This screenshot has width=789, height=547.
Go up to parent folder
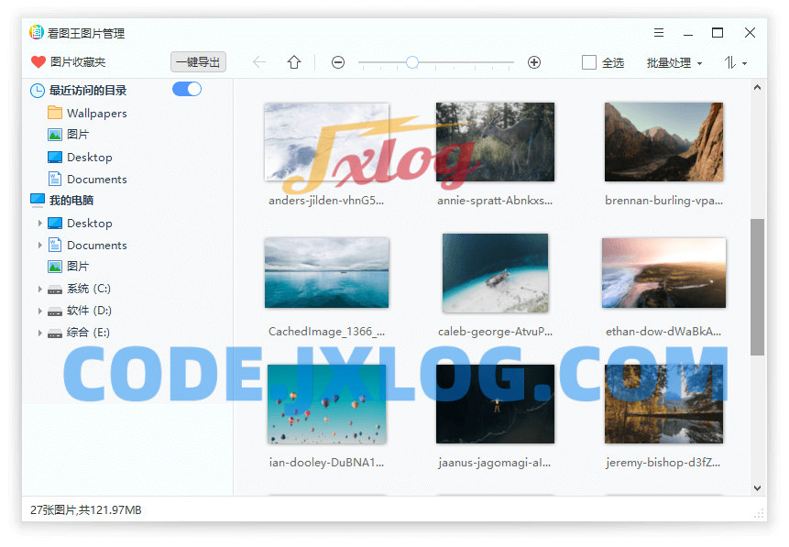point(294,62)
